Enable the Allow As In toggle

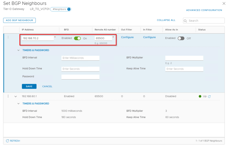[181, 38]
